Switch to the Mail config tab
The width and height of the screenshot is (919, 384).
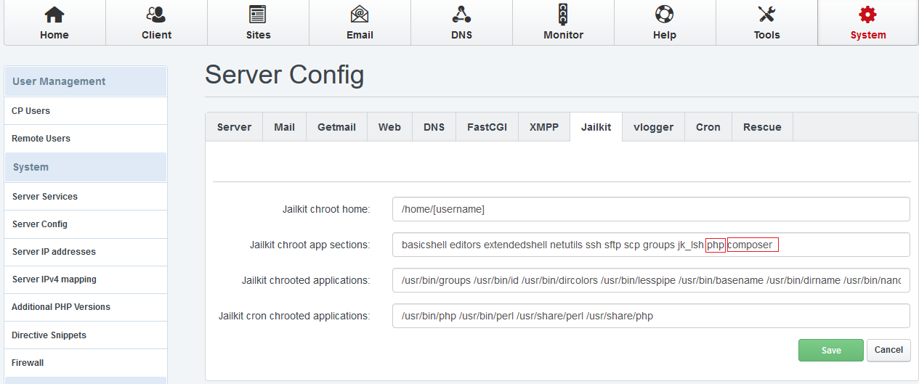pyautogui.click(x=284, y=127)
